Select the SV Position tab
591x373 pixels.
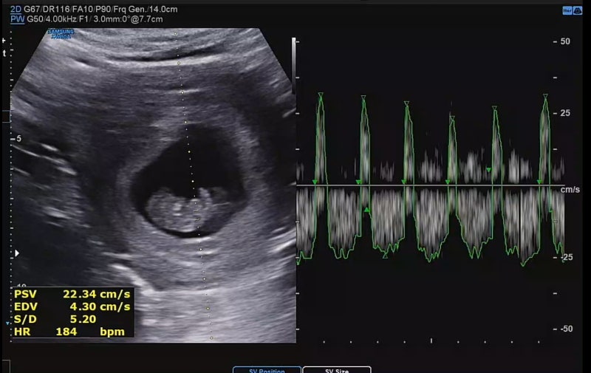point(267,370)
